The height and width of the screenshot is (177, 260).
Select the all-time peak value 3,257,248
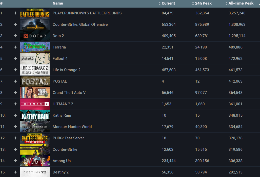(x=237, y=13)
